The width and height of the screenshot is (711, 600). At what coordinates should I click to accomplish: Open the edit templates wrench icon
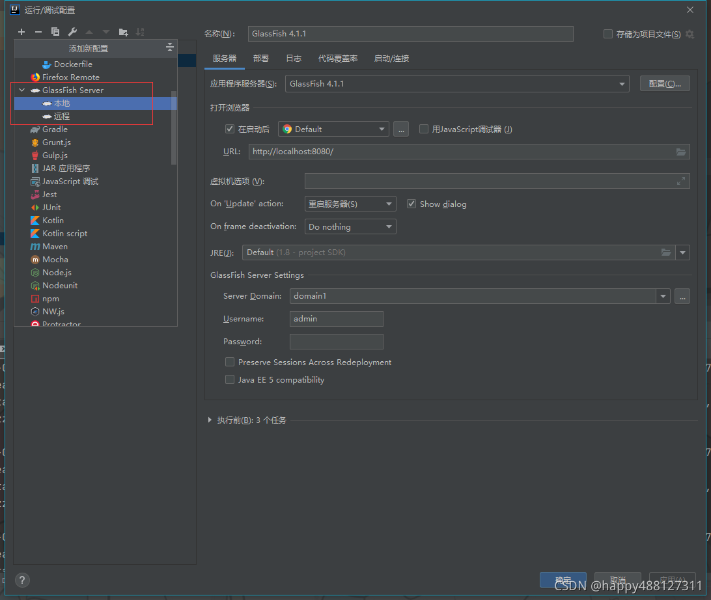(x=72, y=32)
